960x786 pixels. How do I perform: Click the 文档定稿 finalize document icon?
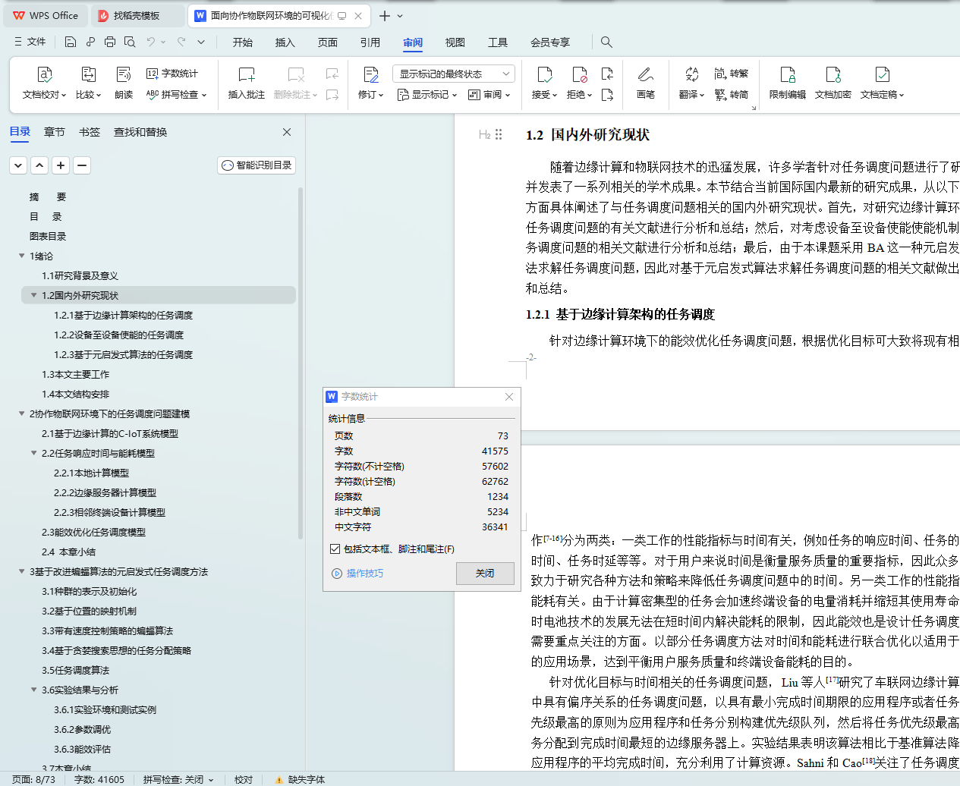[x=882, y=74]
